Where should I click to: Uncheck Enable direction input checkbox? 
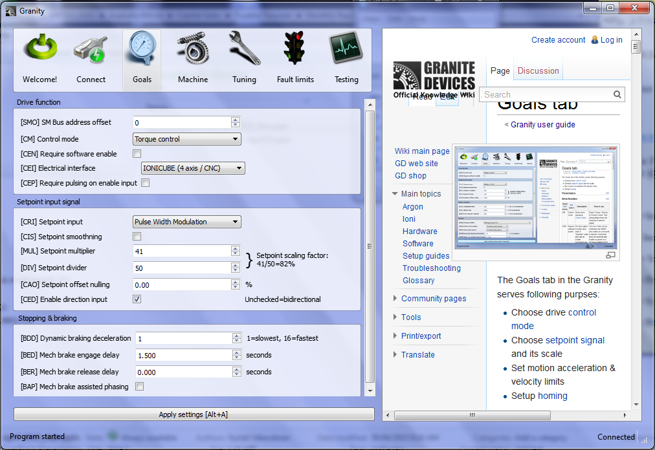coord(137,299)
